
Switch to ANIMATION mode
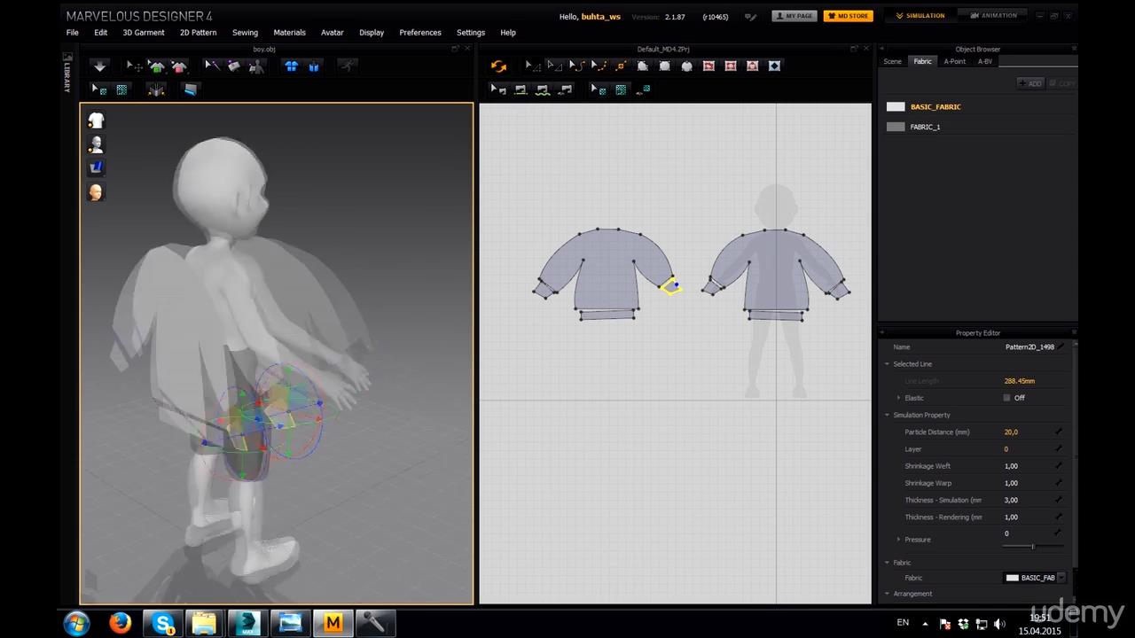coord(994,16)
